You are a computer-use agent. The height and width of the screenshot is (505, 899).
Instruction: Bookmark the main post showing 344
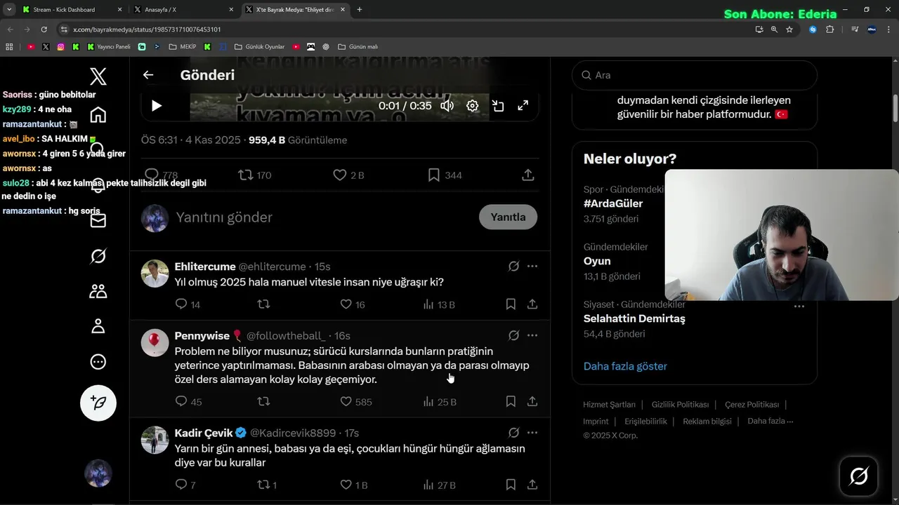point(445,175)
